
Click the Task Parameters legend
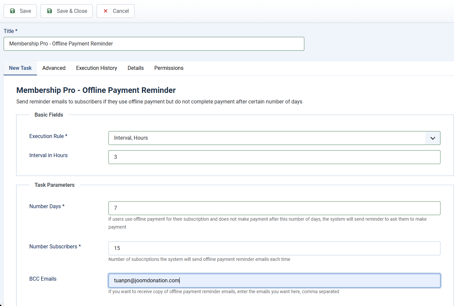click(54, 185)
